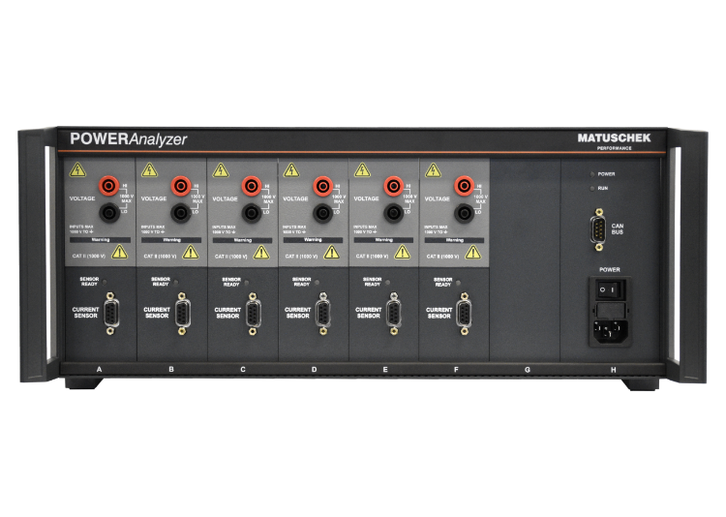The height and width of the screenshot is (517, 726).
Task: Click the red HI voltage jack in slot A
Action: point(108,186)
